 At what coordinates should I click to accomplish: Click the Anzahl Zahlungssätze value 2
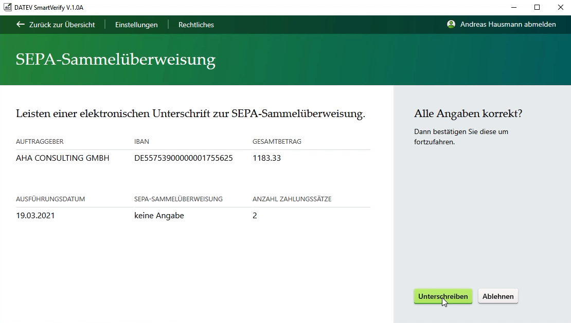(254, 215)
